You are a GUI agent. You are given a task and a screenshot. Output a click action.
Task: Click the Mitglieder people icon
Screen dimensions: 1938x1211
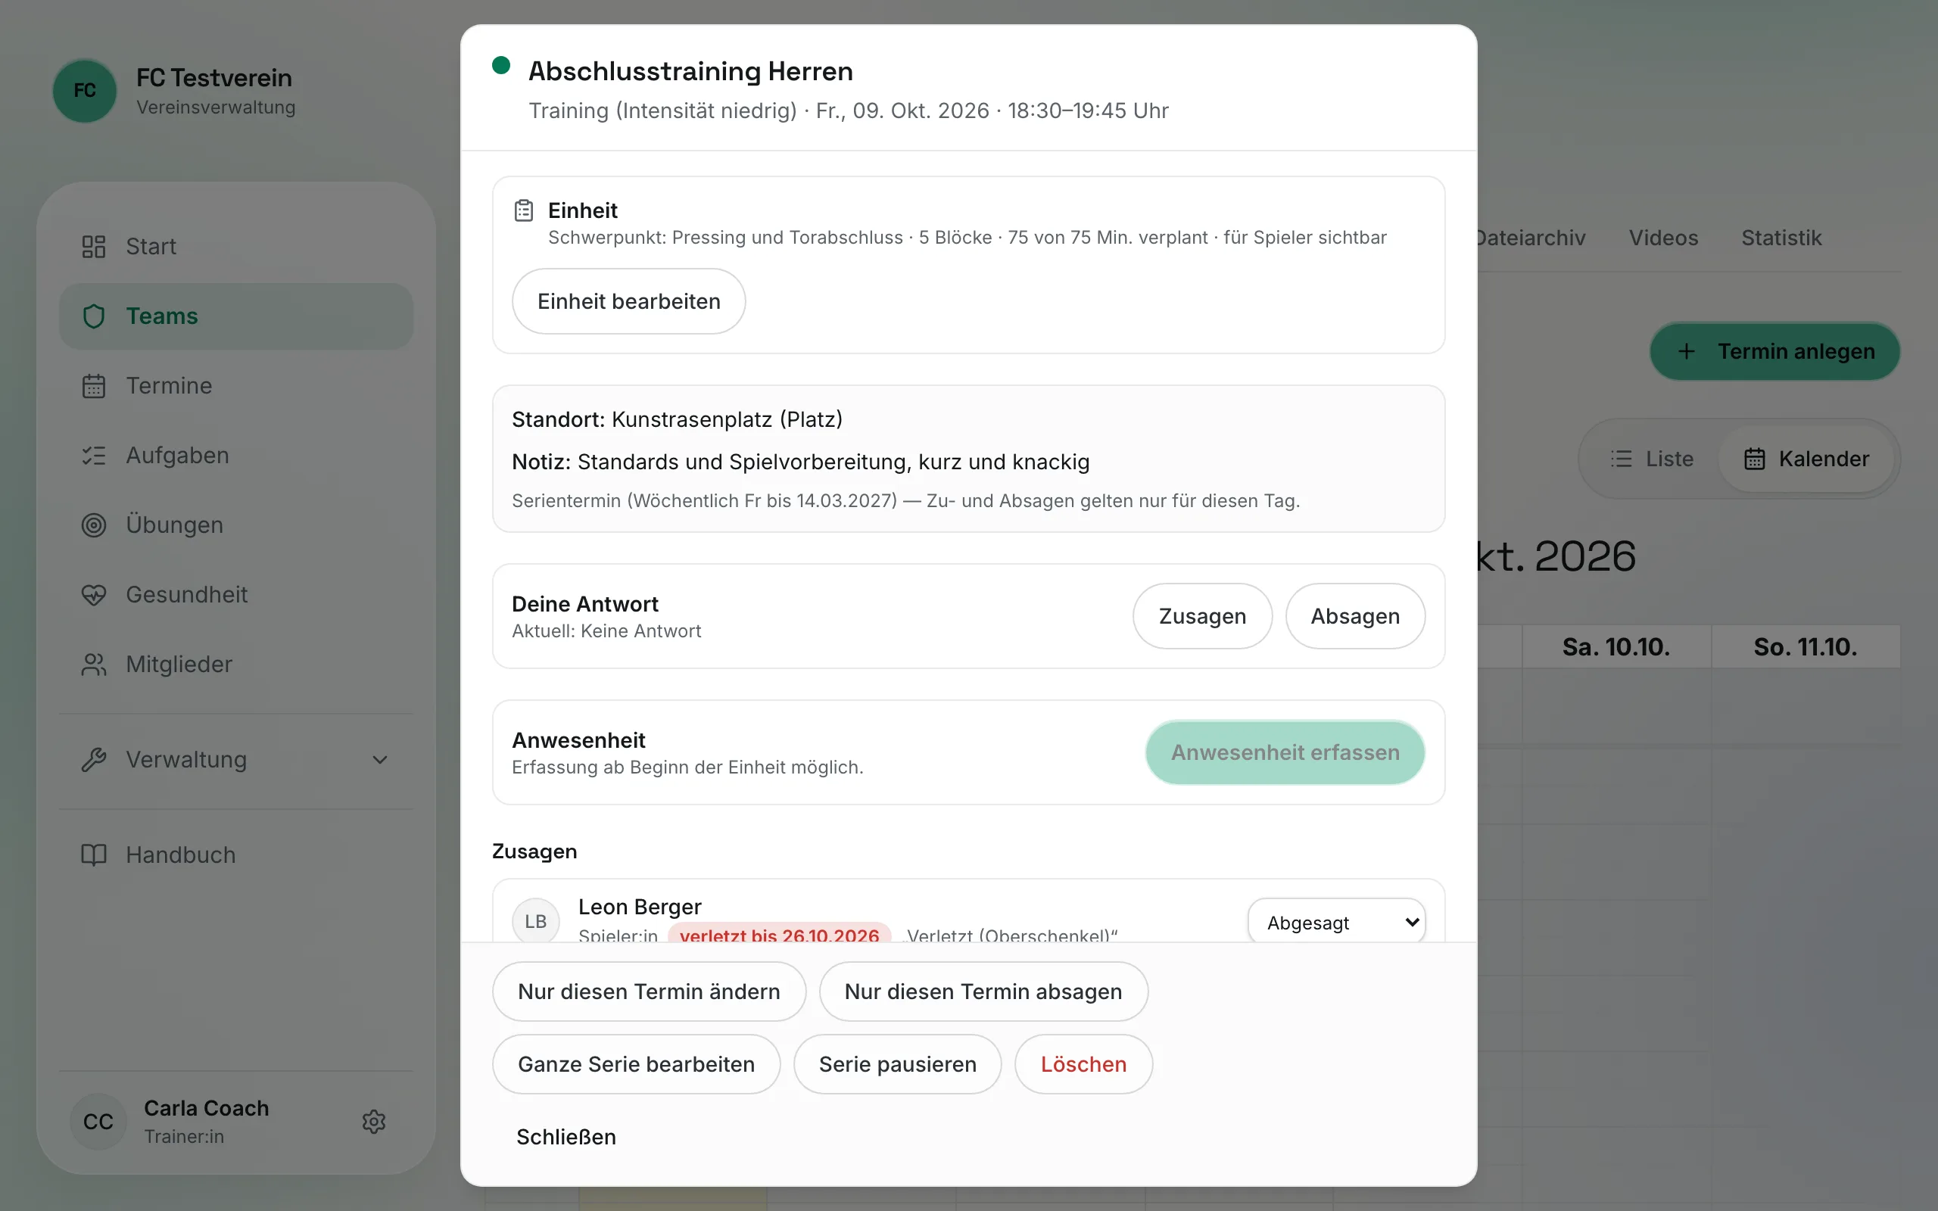94,665
